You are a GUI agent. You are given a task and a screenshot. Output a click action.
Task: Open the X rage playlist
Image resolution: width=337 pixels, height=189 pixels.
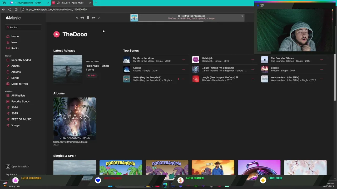[16, 125]
